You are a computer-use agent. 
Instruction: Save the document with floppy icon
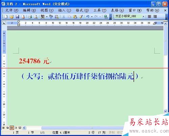(17, 17)
